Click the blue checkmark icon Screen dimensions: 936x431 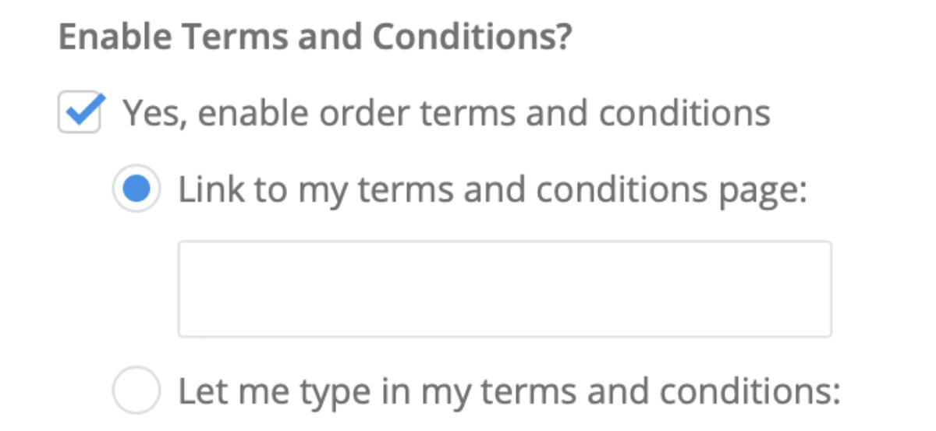click(x=81, y=111)
